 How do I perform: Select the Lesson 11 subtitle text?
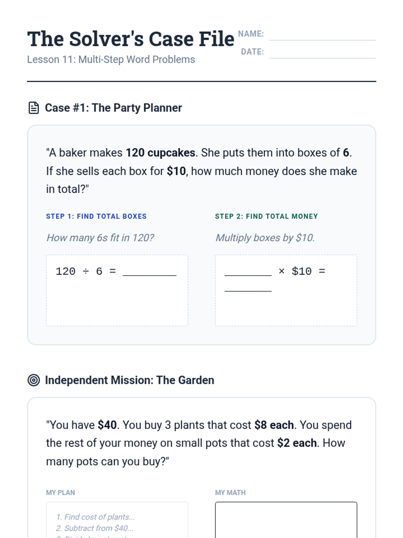pos(111,60)
